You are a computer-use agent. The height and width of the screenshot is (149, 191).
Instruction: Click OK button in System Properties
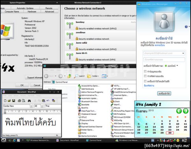point(22,85)
